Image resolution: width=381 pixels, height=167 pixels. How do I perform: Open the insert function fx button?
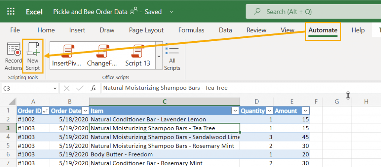93,88
